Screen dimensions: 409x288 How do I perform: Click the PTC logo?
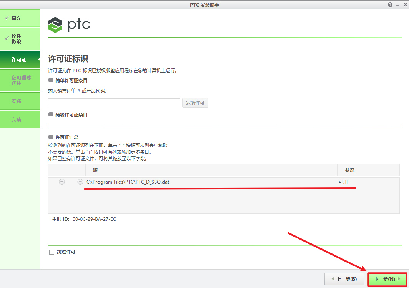point(69,25)
